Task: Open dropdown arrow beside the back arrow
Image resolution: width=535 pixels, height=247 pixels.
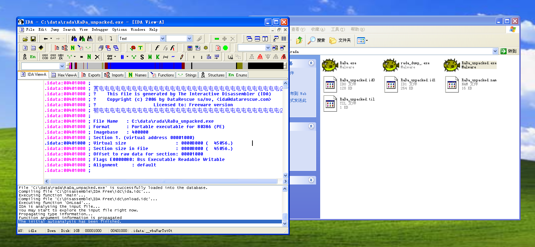Action: tap(51, 39)
